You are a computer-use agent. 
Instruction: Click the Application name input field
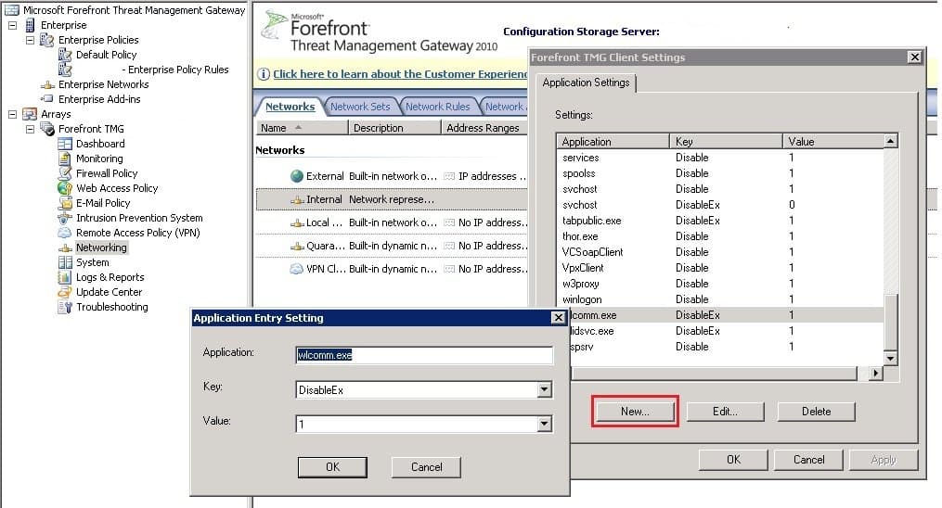424,355
